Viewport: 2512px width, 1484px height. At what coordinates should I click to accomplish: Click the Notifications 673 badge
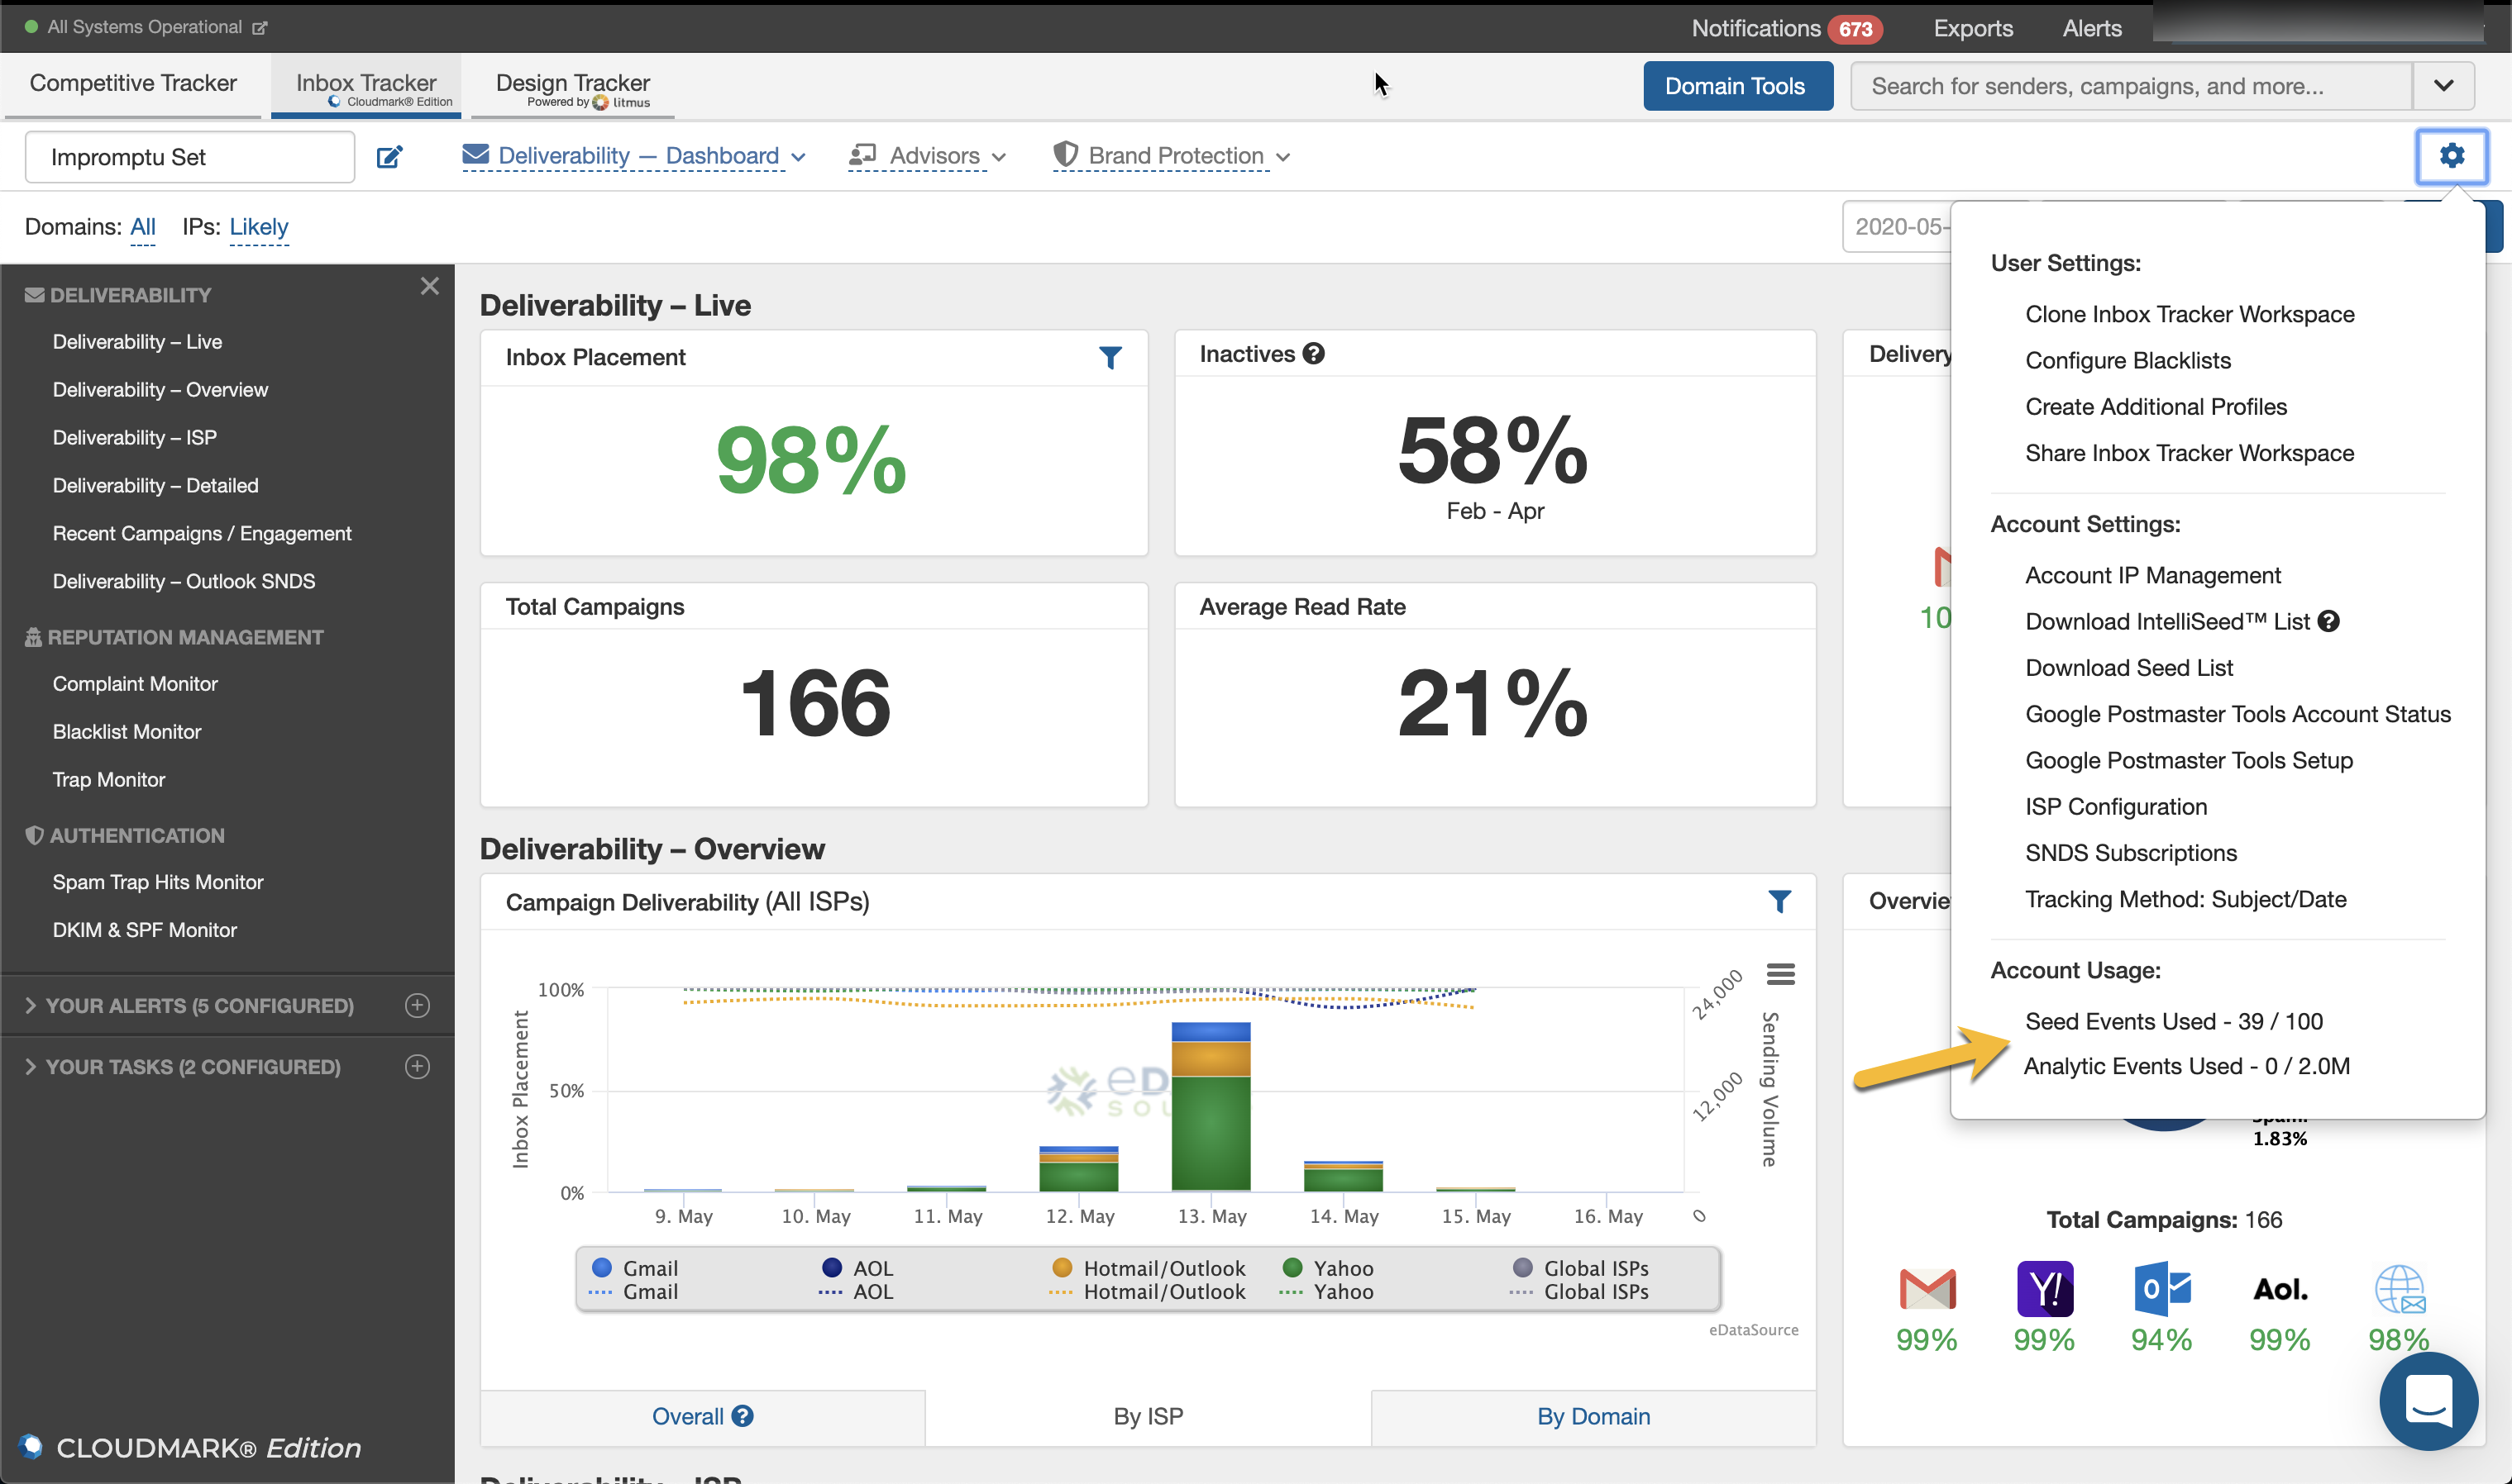[x=1855, y=29]
